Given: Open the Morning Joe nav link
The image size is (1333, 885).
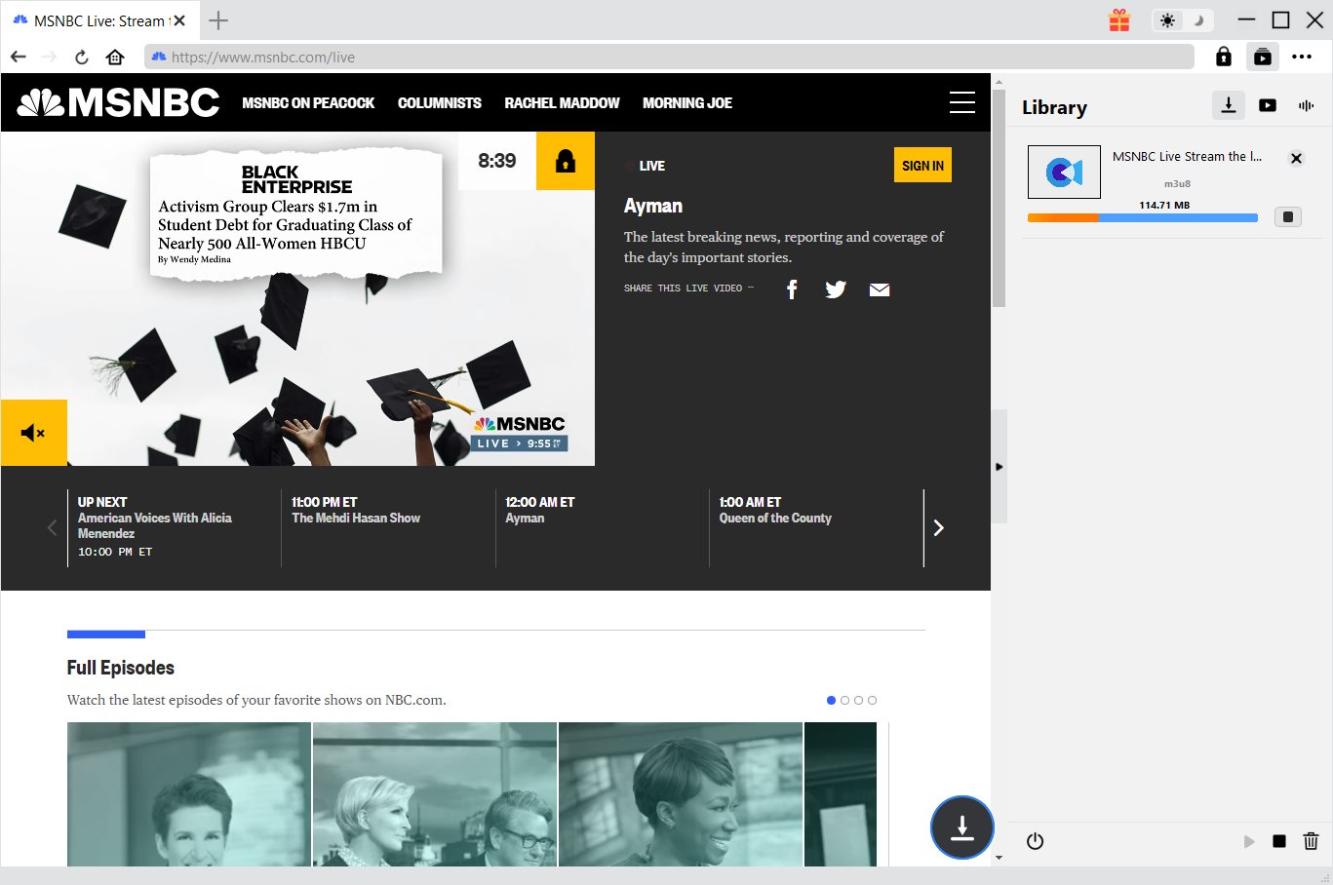Looking at the screenshot, I should 686,103.
